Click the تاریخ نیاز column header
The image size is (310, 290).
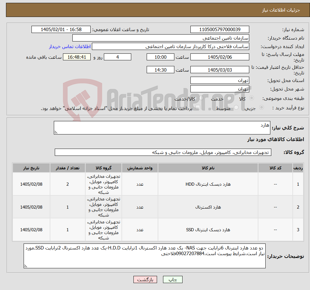coord(31,168)
